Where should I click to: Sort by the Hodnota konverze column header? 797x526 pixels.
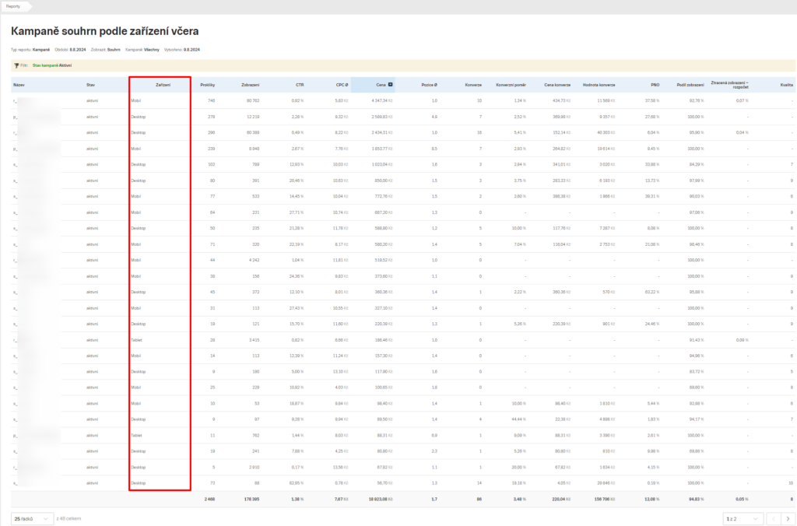(x=599, y=85)
